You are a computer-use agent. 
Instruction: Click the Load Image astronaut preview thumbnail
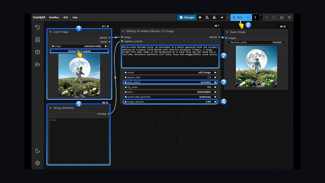tap(79, 75)
